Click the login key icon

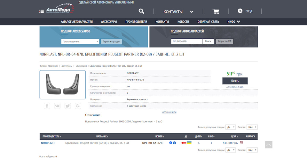(240, 11)
